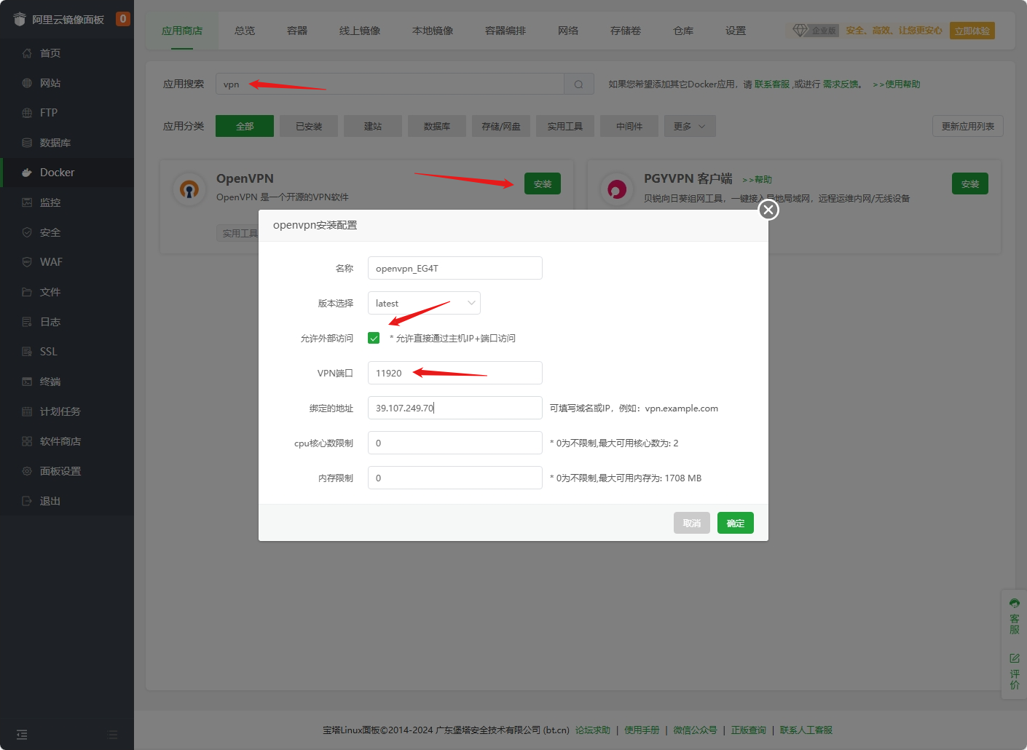
Task: Open the 终端 (Terminal) sidebar item
Action: click(x=49, y=381)
